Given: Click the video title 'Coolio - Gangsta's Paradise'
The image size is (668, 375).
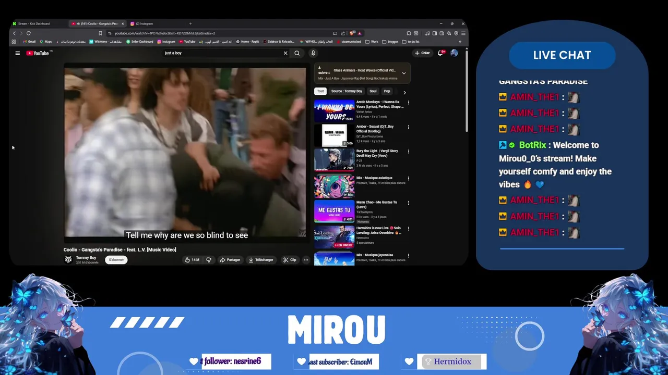Looking at the screenshot, I should click(x=120, y=249).
